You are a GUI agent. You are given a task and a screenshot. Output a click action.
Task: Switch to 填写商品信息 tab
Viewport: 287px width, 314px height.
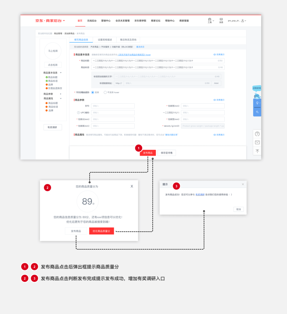[x=81, y=40]
